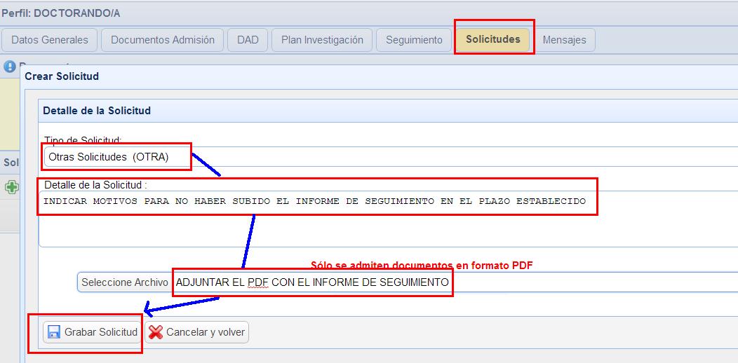The height and width of the screenshot is (363, 738).
Task: Click the Cancelar y volver button
Action: [197, 332]
